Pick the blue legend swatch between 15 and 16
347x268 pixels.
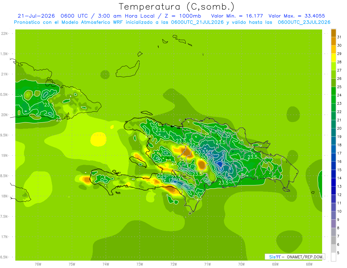click(333, 166)
